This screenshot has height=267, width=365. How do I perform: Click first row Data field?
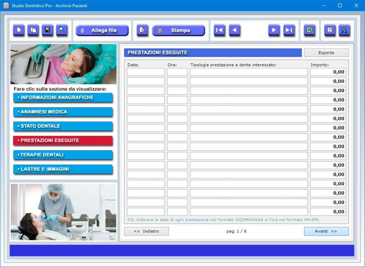(146, 72)
